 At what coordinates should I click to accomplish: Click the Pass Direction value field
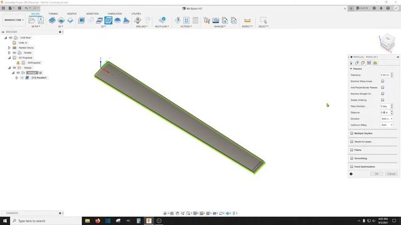(385, 106)
